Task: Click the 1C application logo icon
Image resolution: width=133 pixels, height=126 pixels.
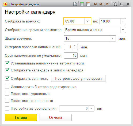Action: point(5,4)
